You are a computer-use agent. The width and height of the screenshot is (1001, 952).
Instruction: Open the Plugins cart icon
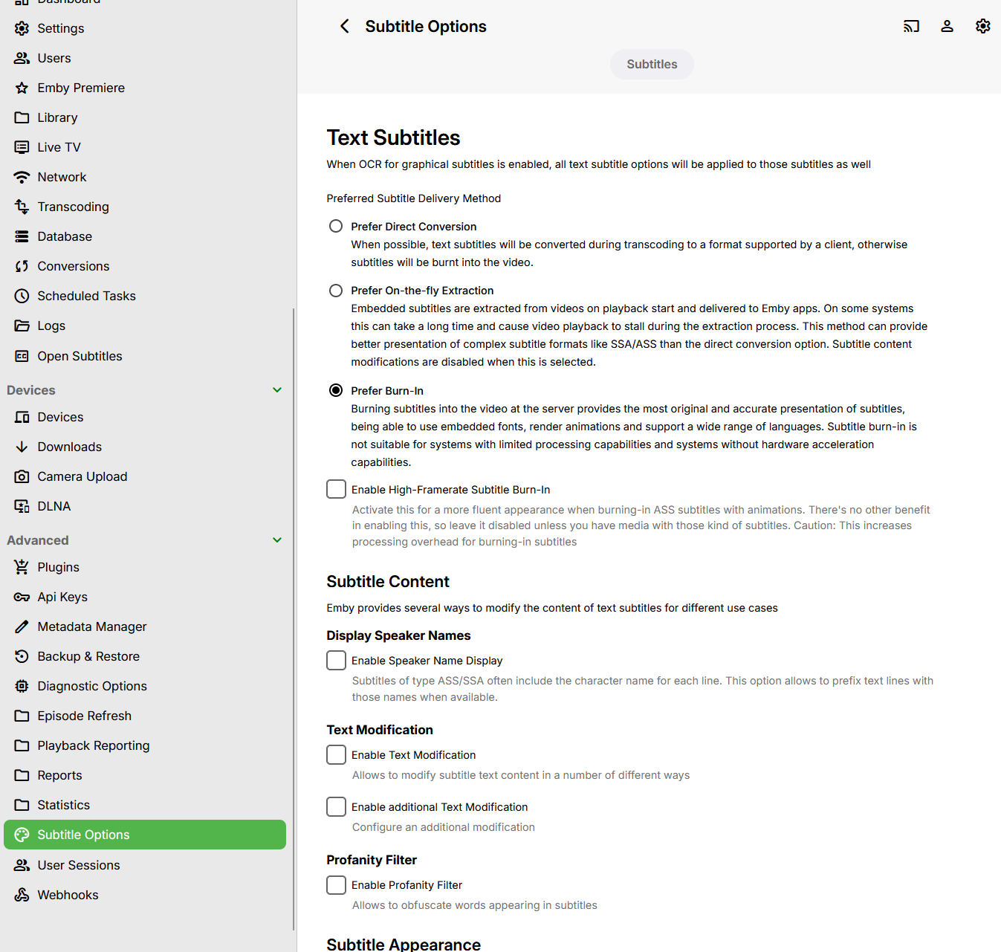click(x=22, y=567)
